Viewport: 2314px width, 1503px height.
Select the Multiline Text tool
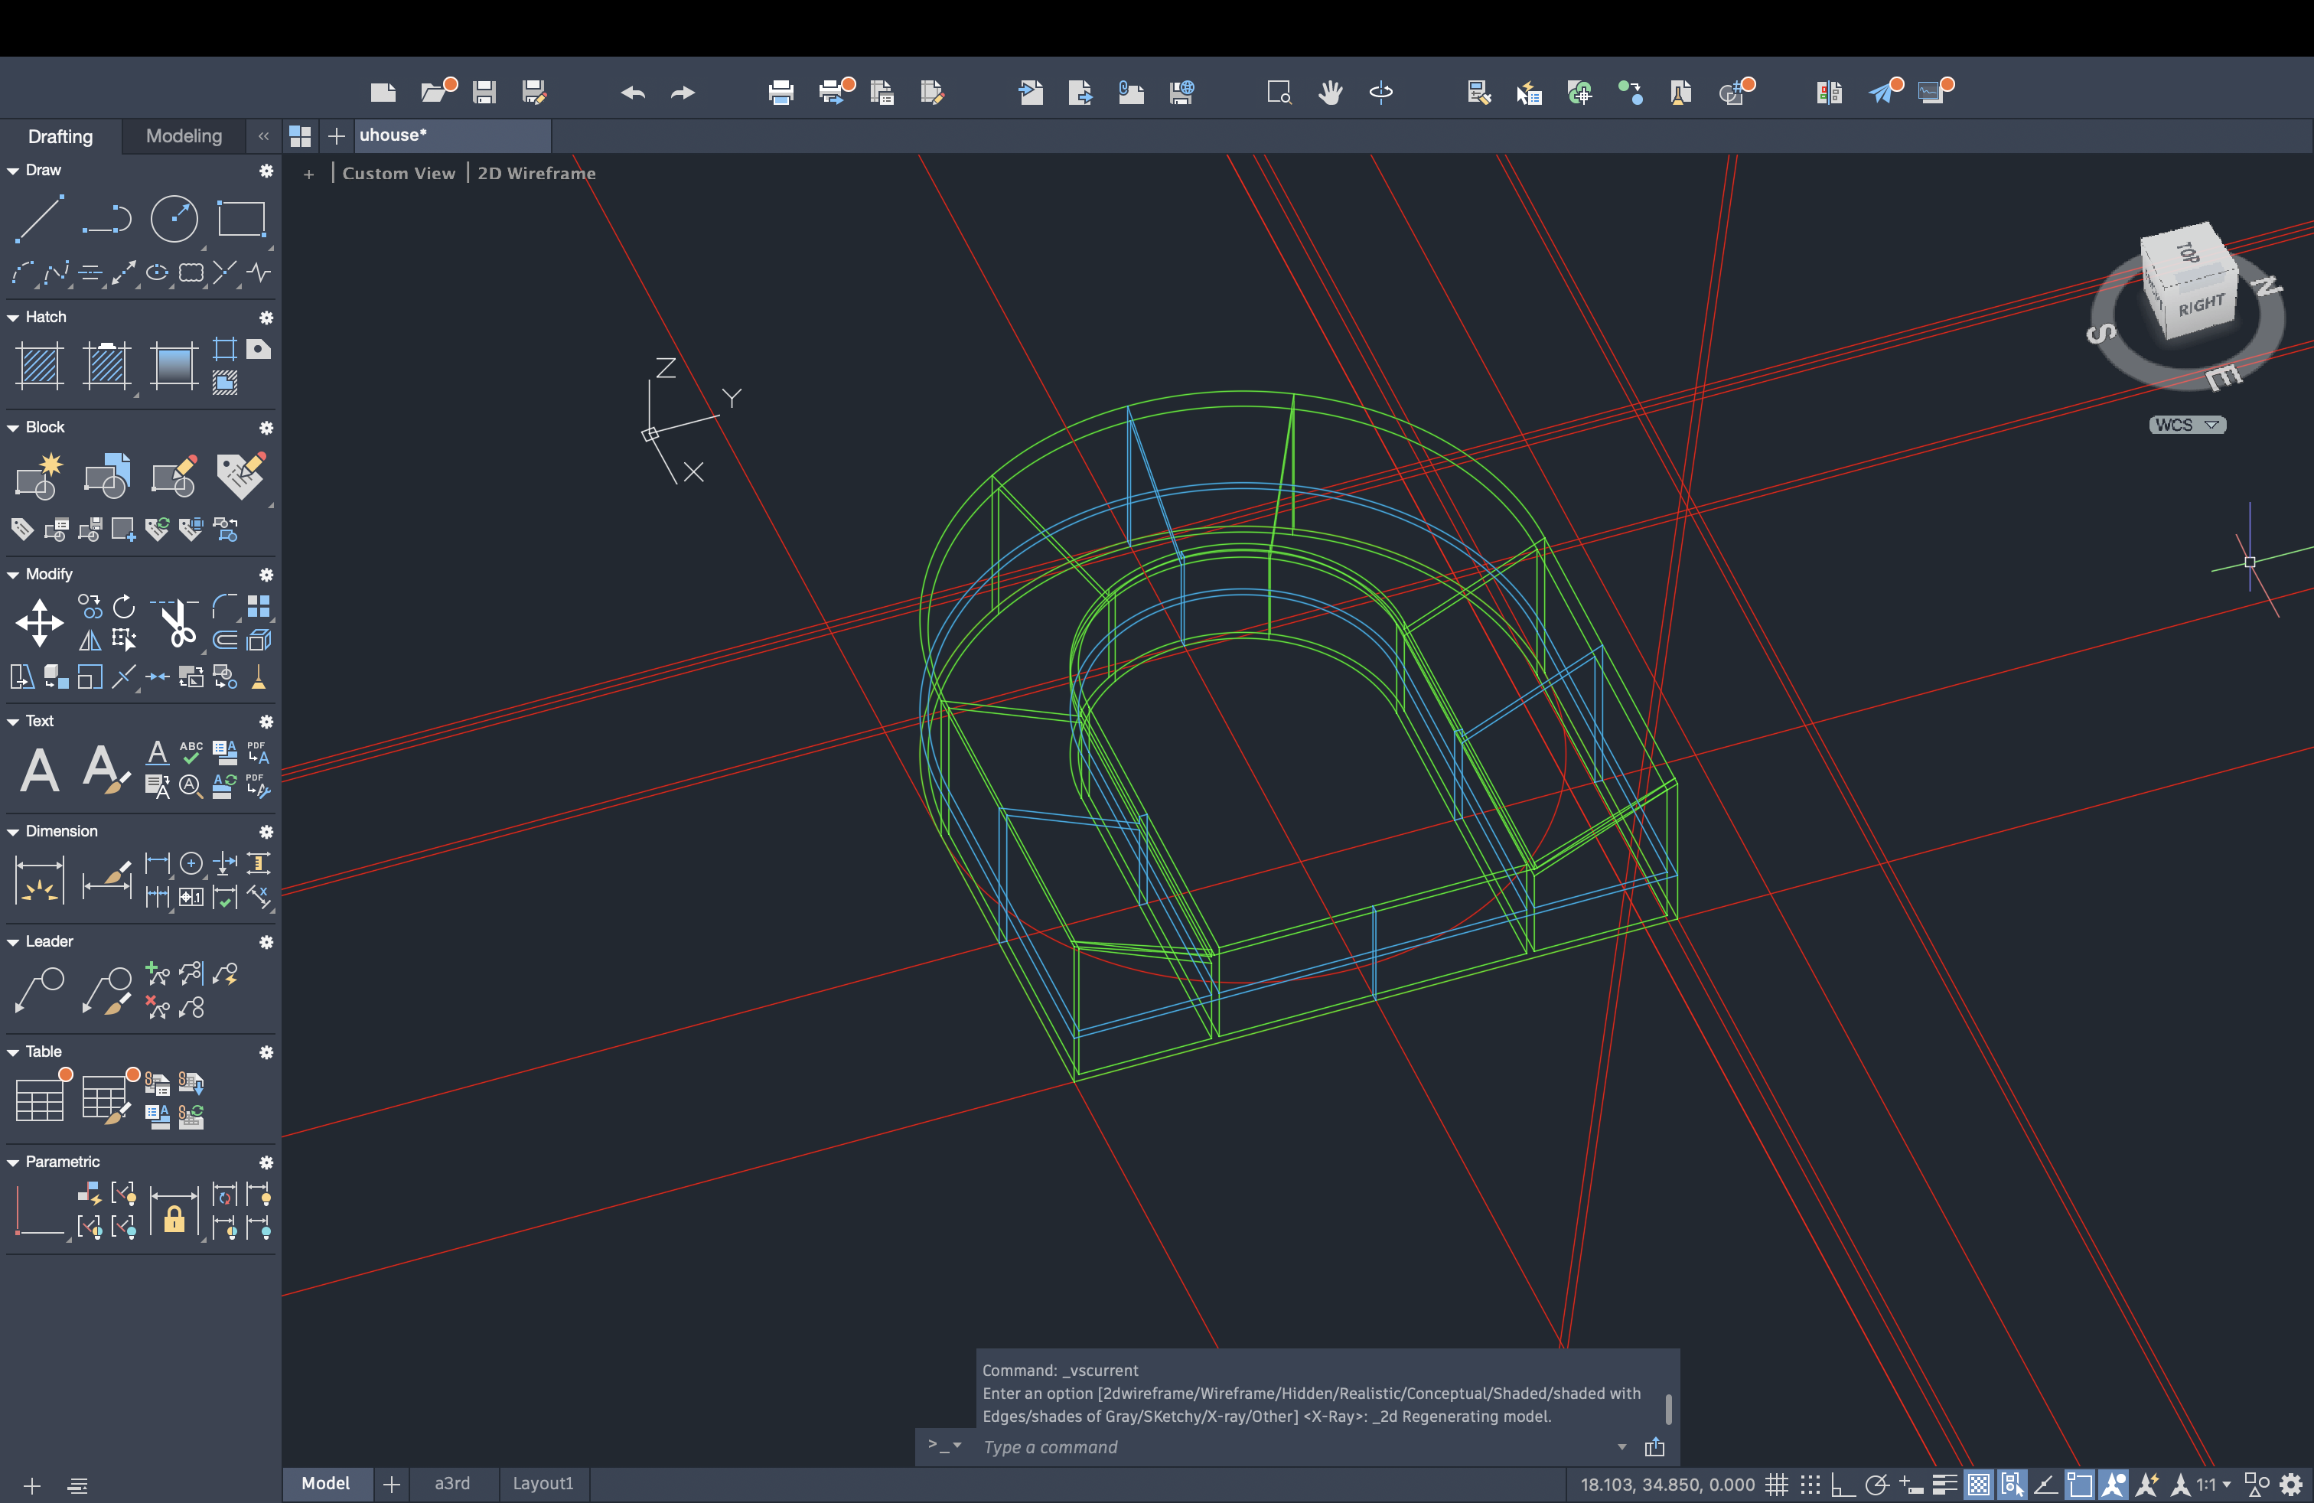tap(40, 771)
